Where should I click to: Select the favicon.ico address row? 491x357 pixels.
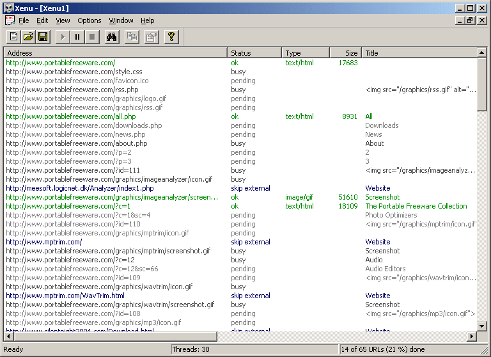point(240,81)
